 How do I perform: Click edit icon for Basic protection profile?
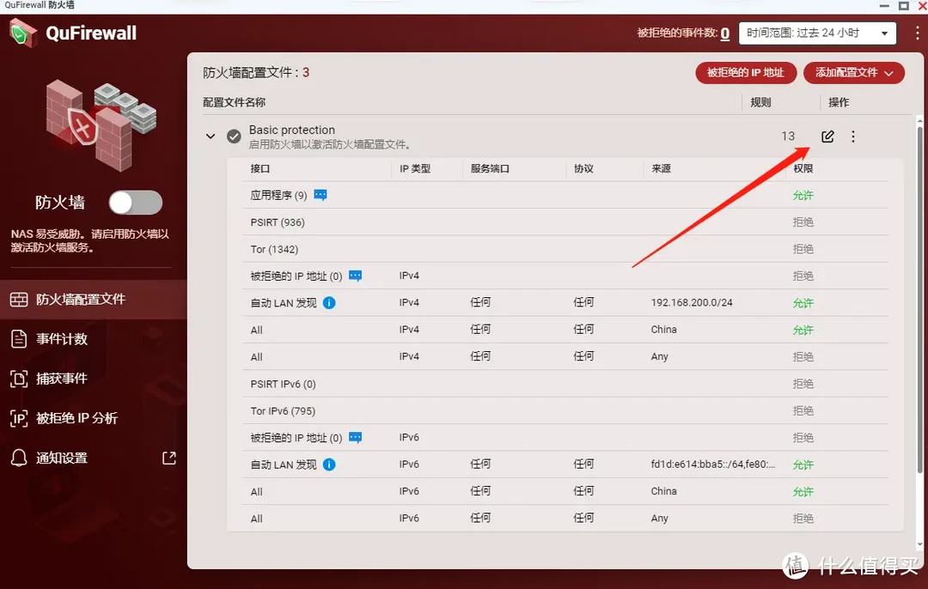click(x=827, y=137)
